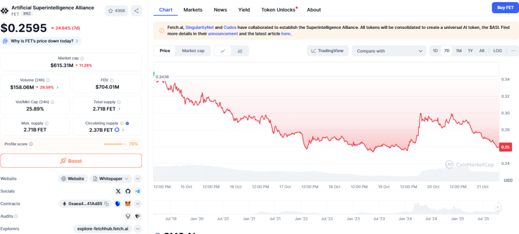Open the Token Unlocks tab
Viewport: 519px width, 234px height.
coord(278,10)
